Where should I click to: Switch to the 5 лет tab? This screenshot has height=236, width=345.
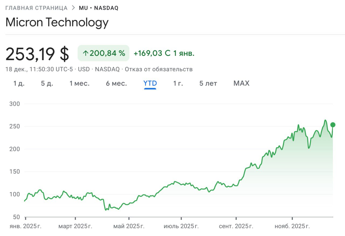coord(208,83)
